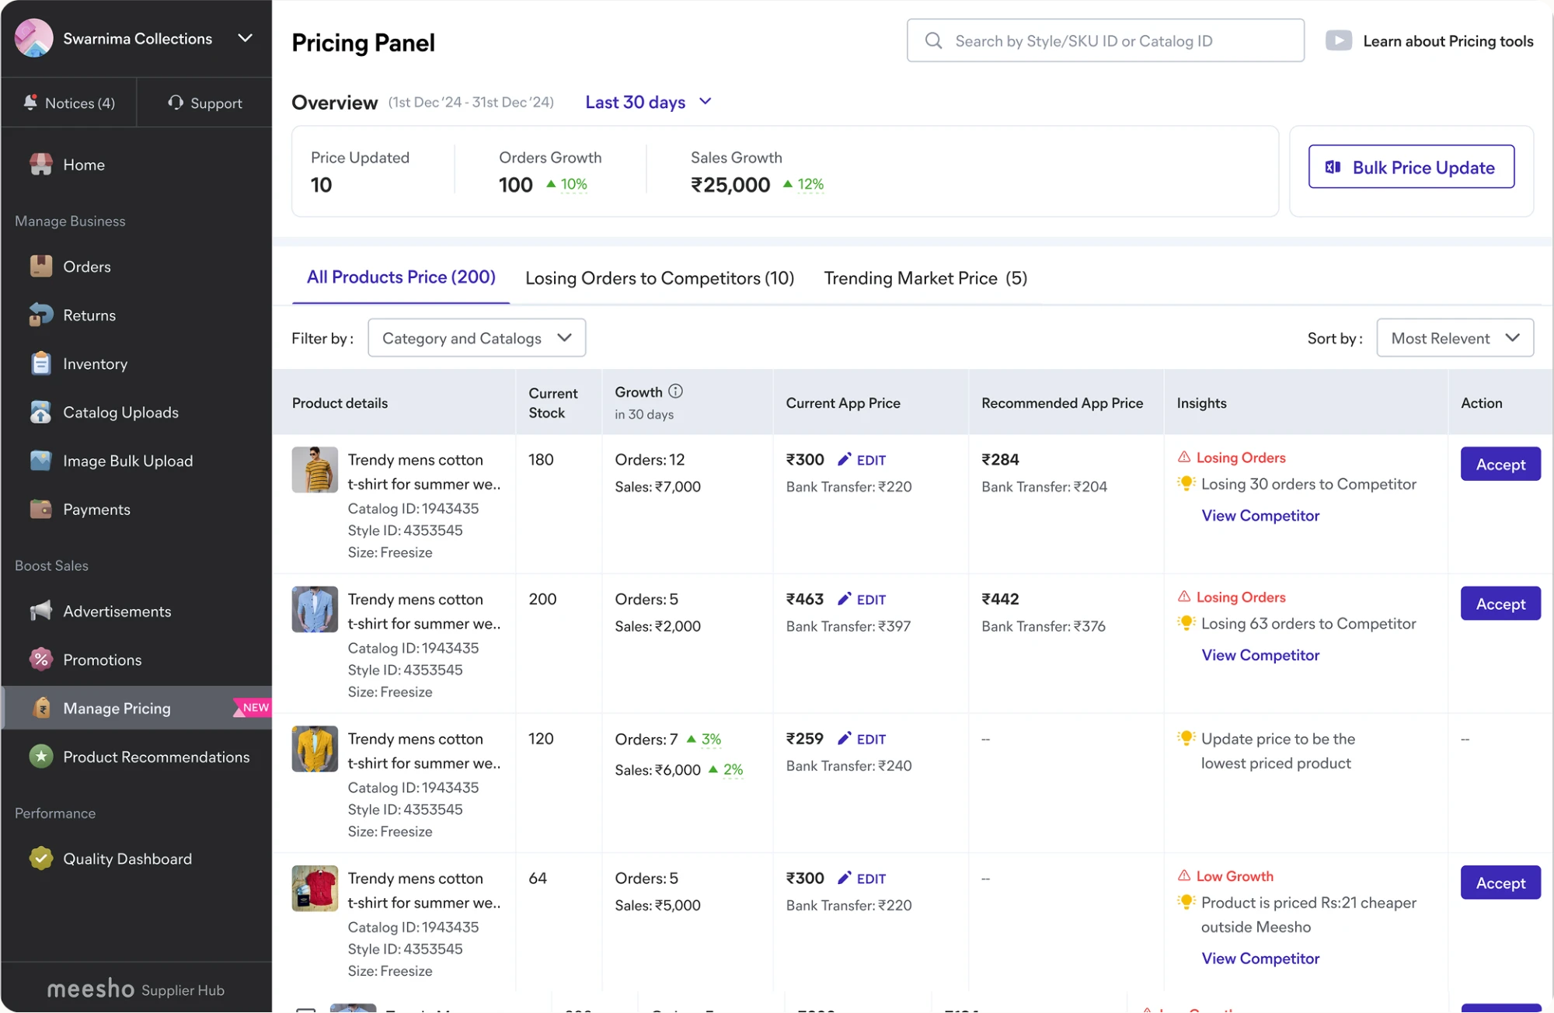Switch to Losing Orders to Competitors tab
Screen dimensions: 1554x1013
tap(660, 278)
